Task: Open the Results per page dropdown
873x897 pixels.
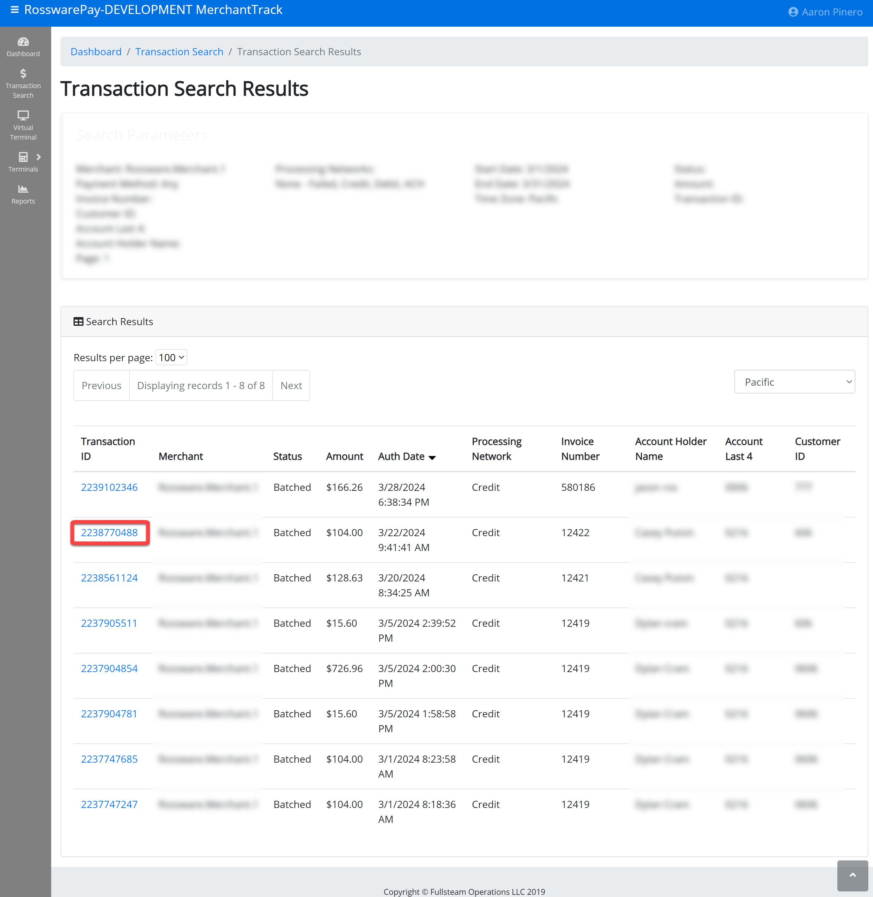Action: point(172,357)
